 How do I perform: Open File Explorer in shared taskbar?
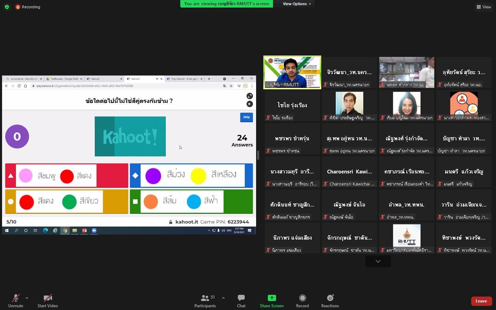pyautogui.click(x=74, y=231)
